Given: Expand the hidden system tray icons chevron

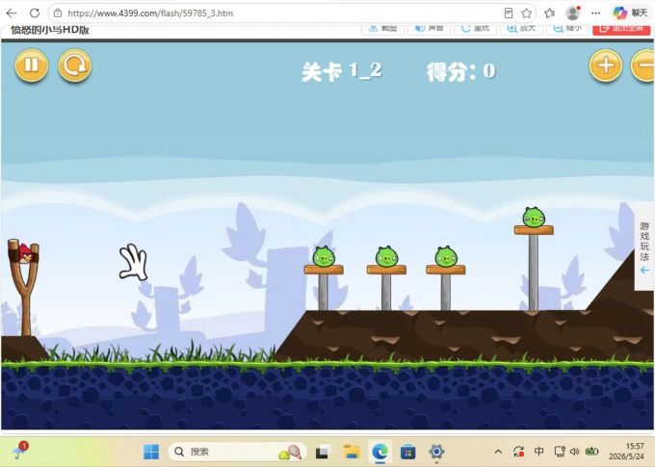Looking at the screenshot, I should pos(498,452).
